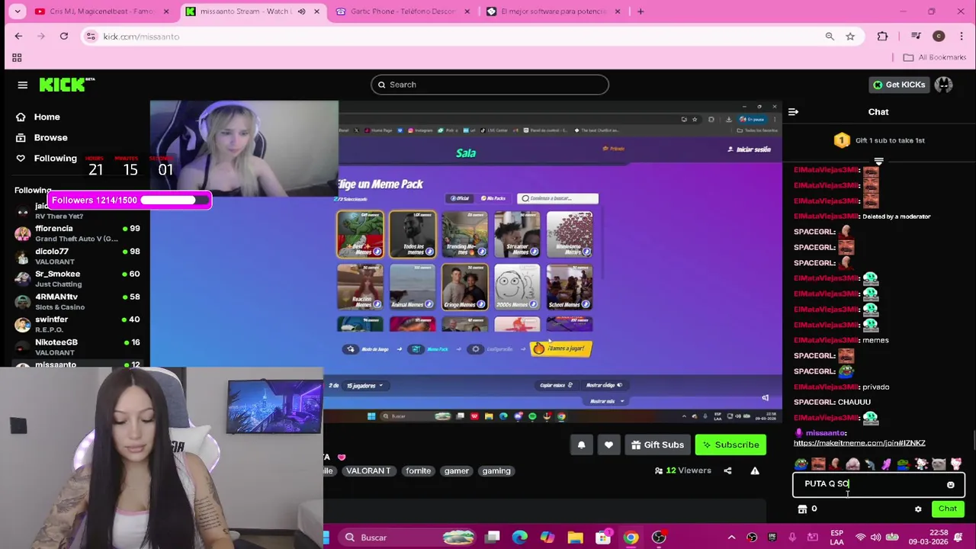Open Following in Kick sidebar
976x549 pixels.
click(x=55, y=158)
